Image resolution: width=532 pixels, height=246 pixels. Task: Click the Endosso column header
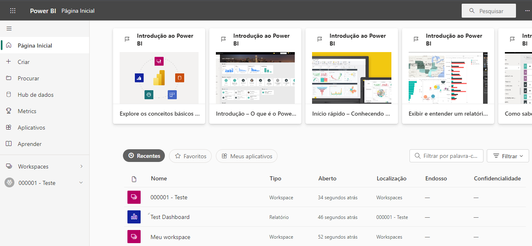436,178
